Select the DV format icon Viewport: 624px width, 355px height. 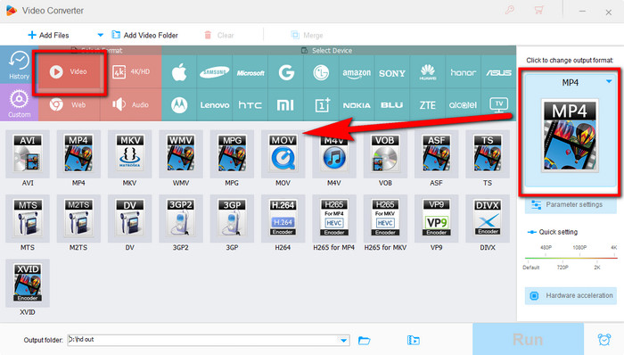click(130, 219)
